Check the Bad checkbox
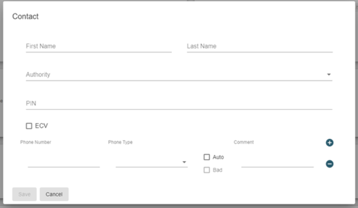Screen dimensions: 358x208 pyautogui.click(x=207, y=170)
